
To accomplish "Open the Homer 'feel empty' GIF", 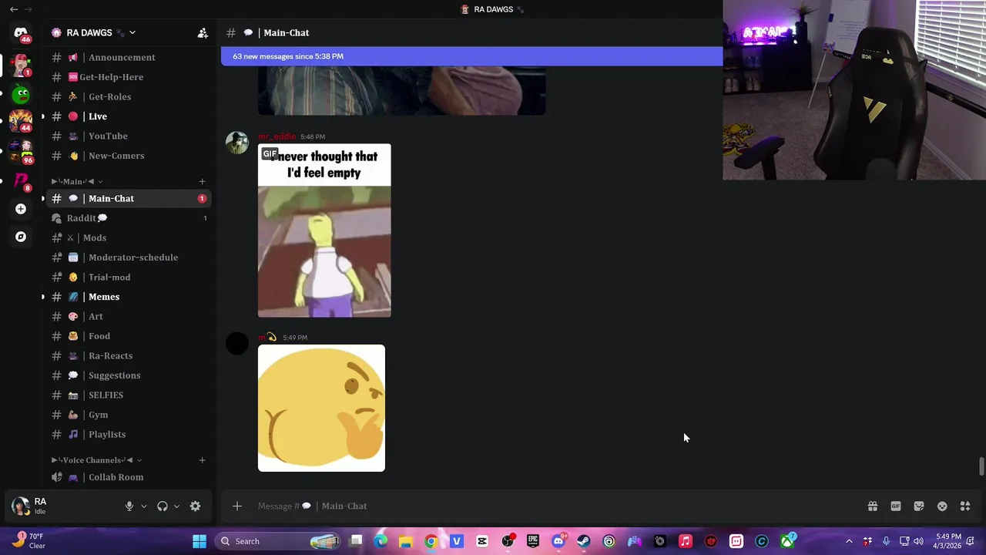I will (324, 230).
